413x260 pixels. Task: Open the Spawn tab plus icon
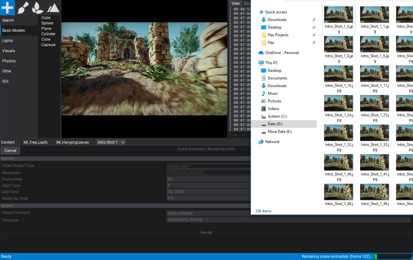tap(8, 8)
